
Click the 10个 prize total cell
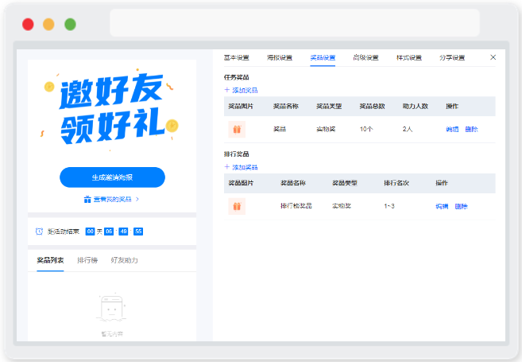coord(366,130)
